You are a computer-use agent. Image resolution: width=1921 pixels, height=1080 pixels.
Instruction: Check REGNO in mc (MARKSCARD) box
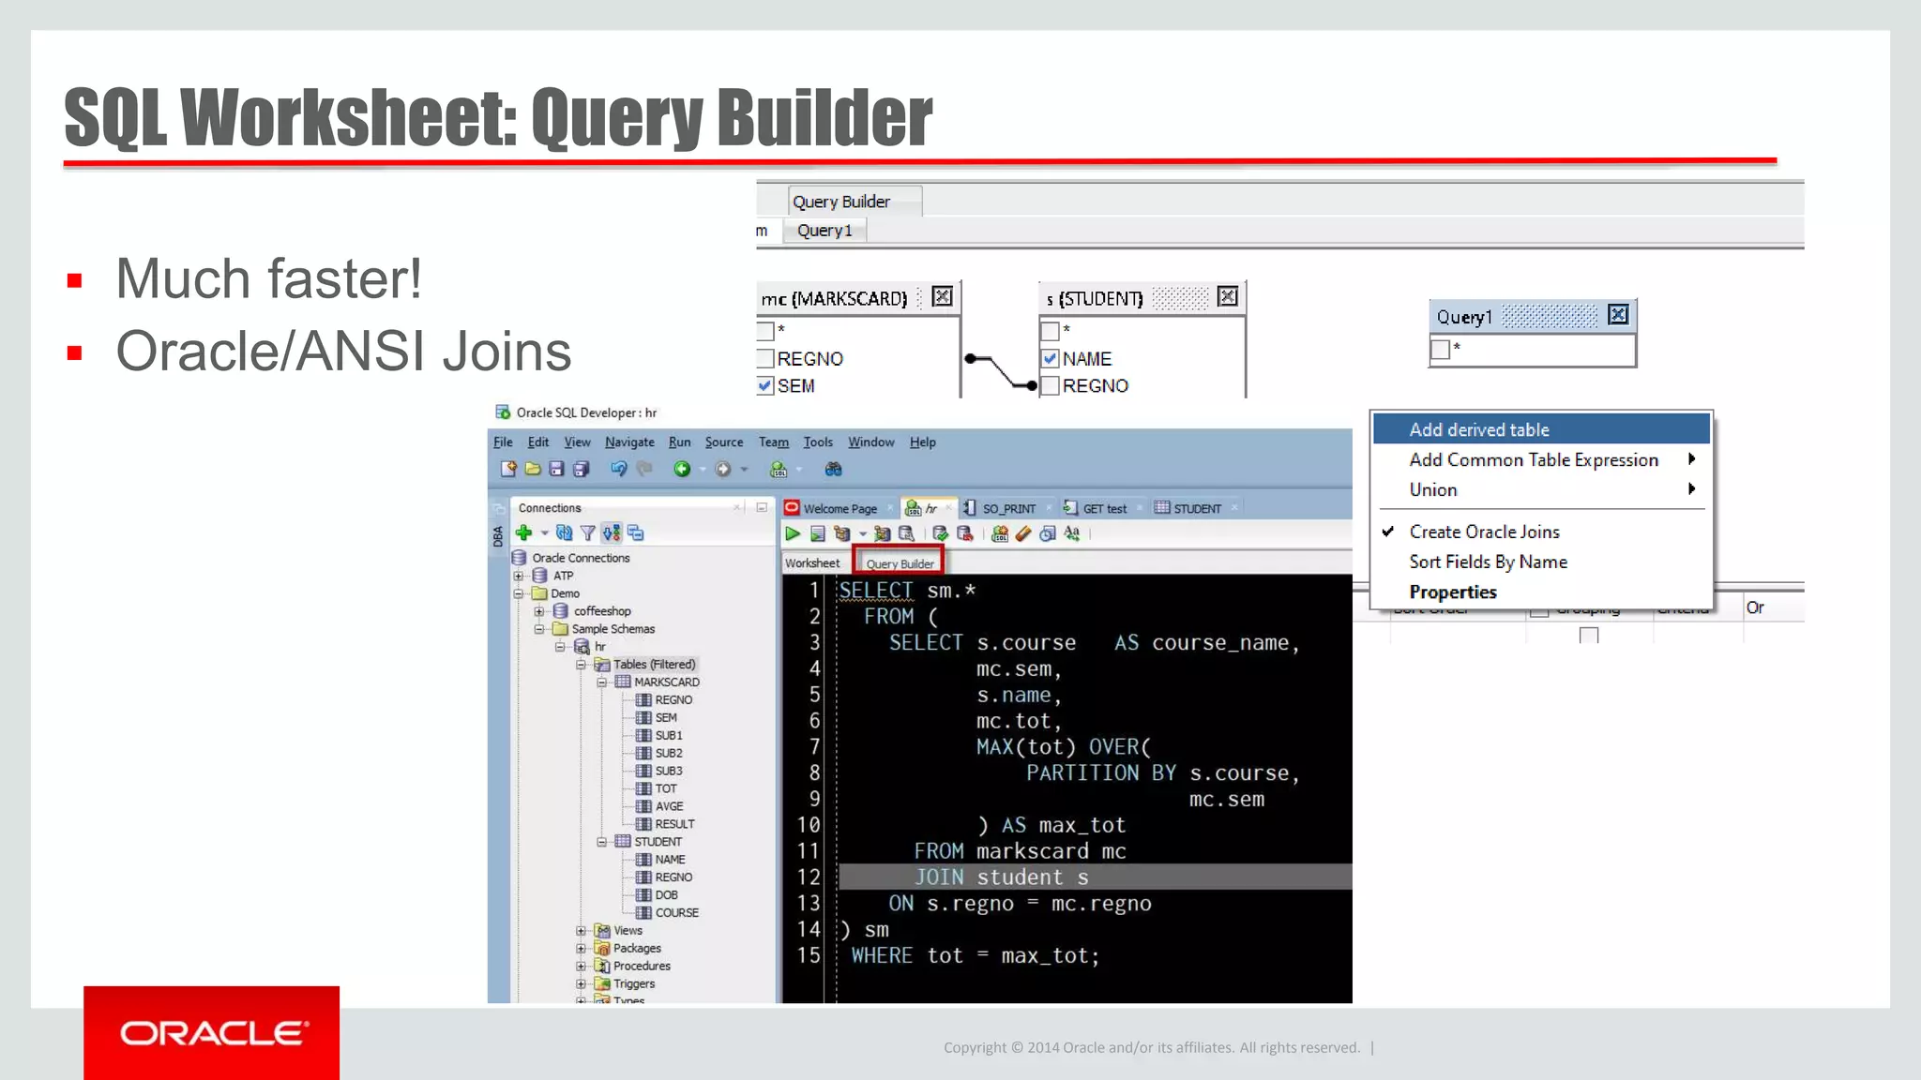point(765,358)
